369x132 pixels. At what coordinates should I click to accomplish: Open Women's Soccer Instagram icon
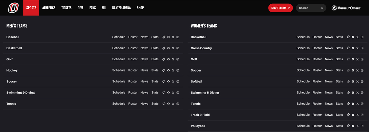362,70
